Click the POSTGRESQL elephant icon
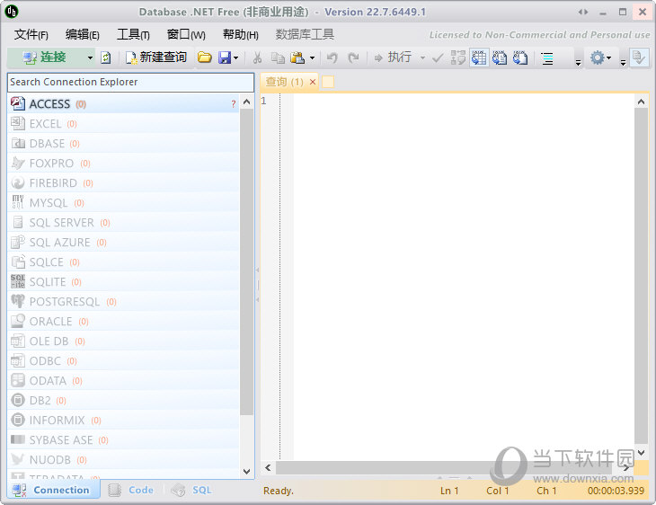Viewport: 656px width, 505px height. coord(18,301)
